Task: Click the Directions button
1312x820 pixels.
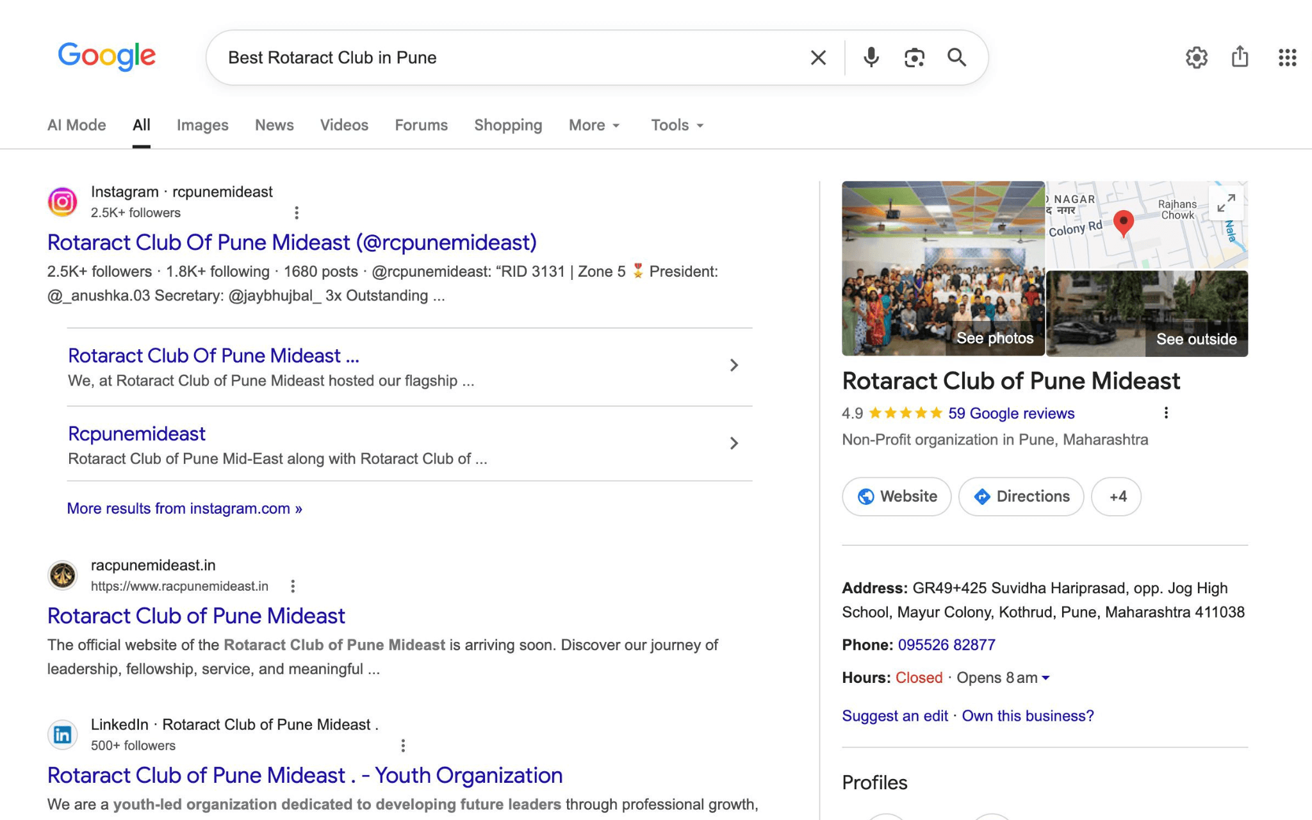Action: coord(1021,496)
